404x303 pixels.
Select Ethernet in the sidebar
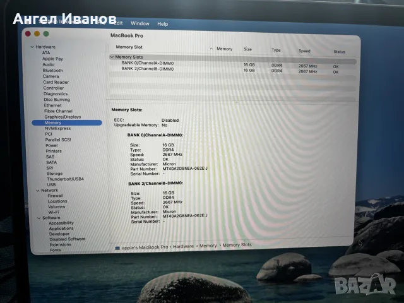pyautogui.click(x=53, y=105)
